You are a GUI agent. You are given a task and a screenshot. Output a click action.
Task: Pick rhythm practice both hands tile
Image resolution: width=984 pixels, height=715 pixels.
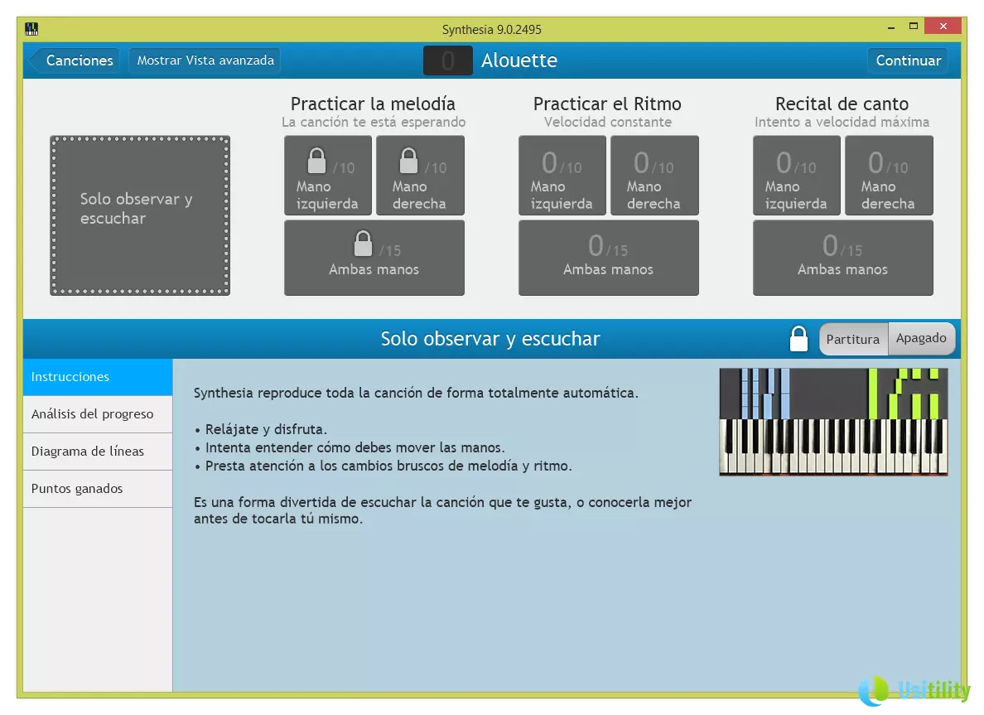coord(608,258)
